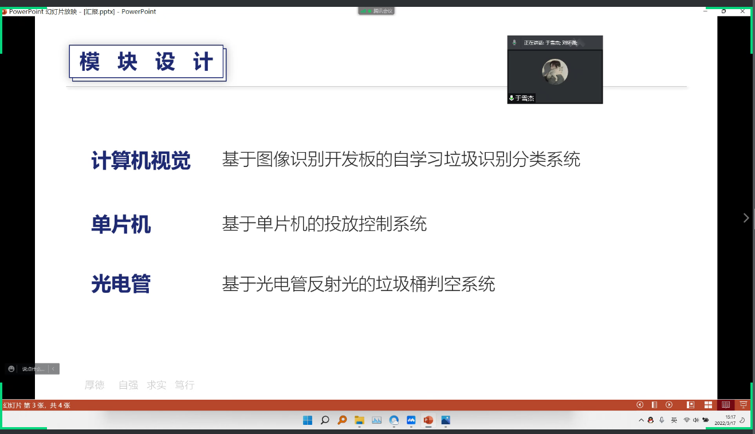This screenshot has width=755, height=434.
Task: Select the Reading View icon
Action: click(726, 405)
